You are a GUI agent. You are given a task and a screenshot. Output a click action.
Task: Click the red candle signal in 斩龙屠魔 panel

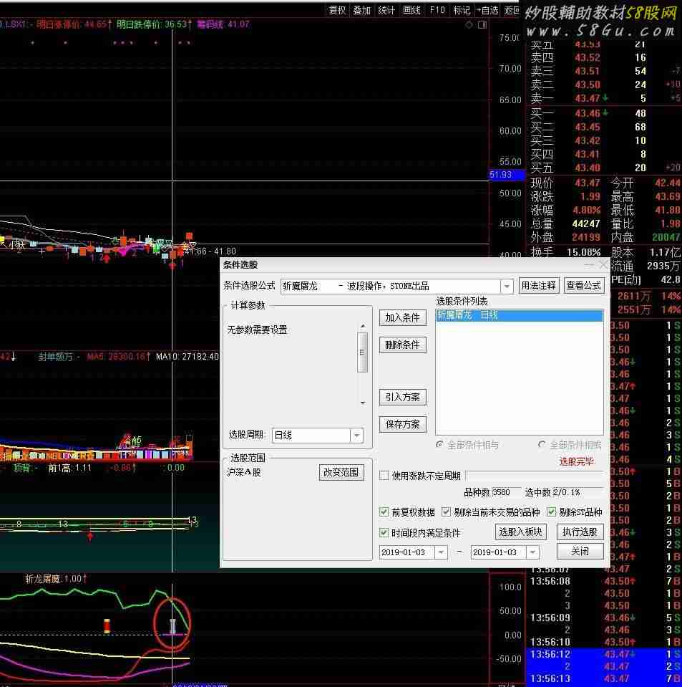click(x=107, y=625)
